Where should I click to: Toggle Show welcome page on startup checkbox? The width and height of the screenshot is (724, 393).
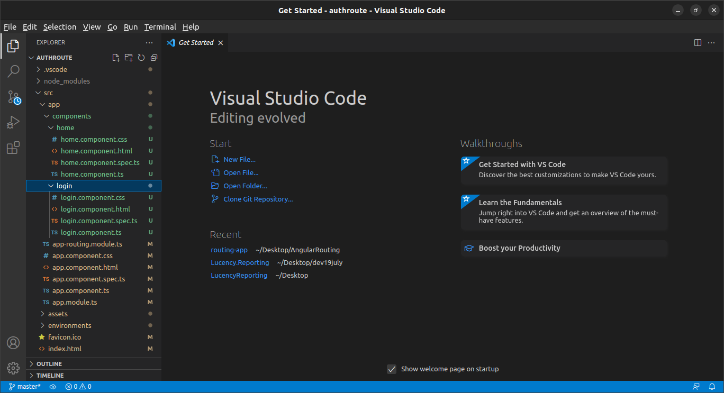(x=392, y=369)
